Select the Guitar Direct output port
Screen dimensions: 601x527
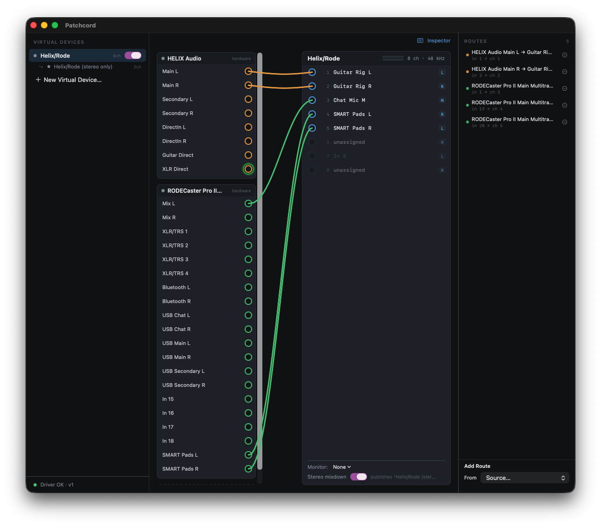click(248, 155)
